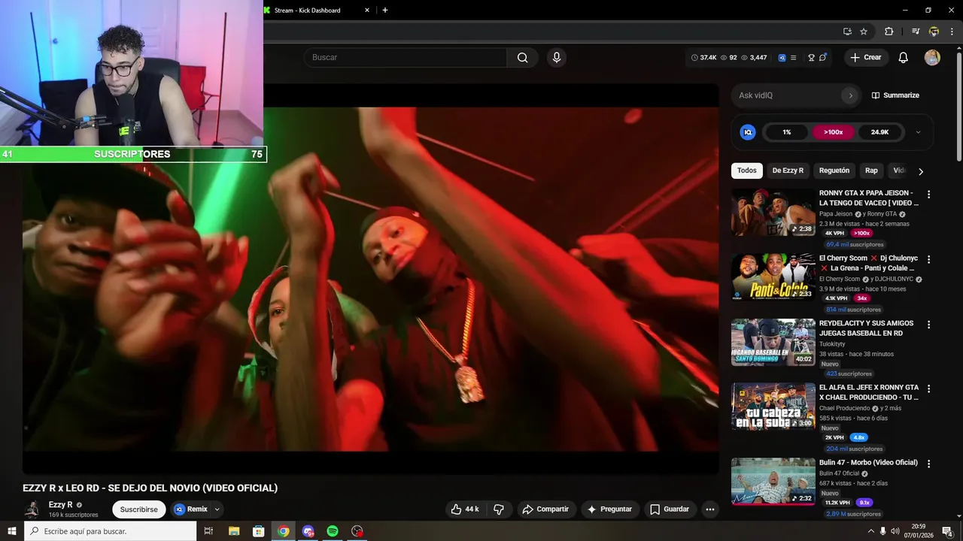Image resolution: width=963 pixels, height=541 pixels.
Task: Click the vidIQ trophy icon
Action: (811, 58)
